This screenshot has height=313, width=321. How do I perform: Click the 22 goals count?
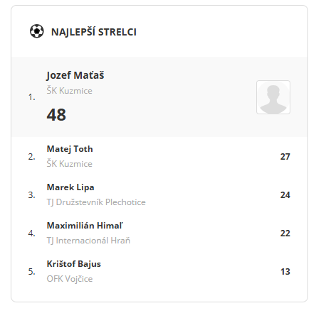(285, 234)
